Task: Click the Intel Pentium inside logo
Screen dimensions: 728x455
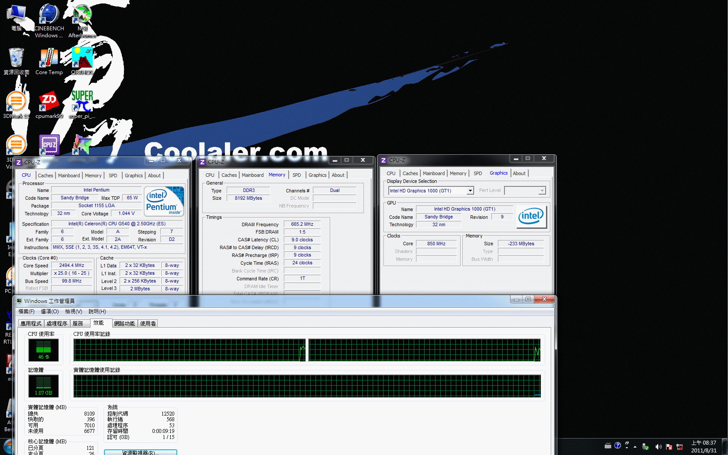Action: pyautogui.click(x=164, y=201)
